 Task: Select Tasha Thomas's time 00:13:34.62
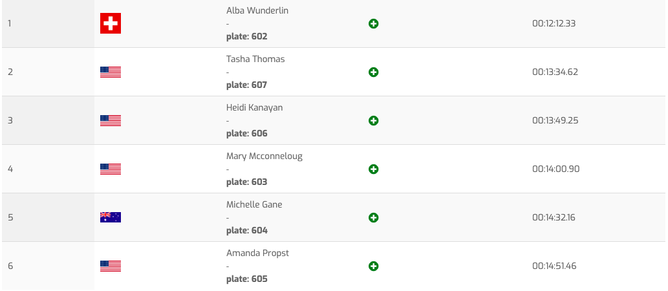pos(555,72)
